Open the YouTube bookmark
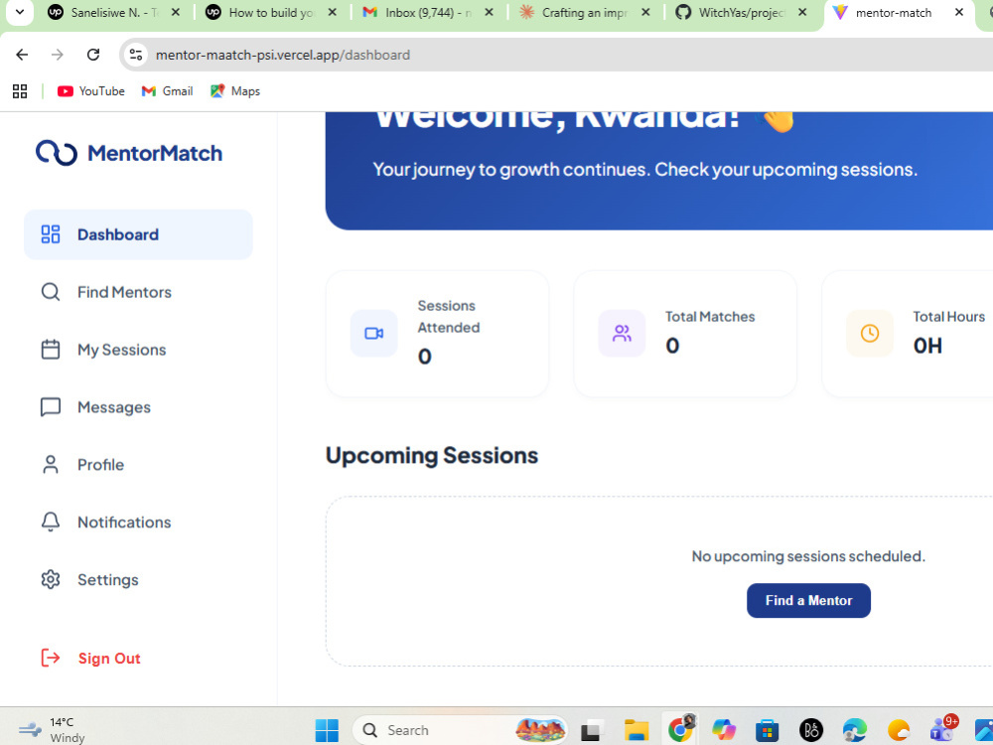The width and height of the screenshot is (993, 745). coord(91,91)
